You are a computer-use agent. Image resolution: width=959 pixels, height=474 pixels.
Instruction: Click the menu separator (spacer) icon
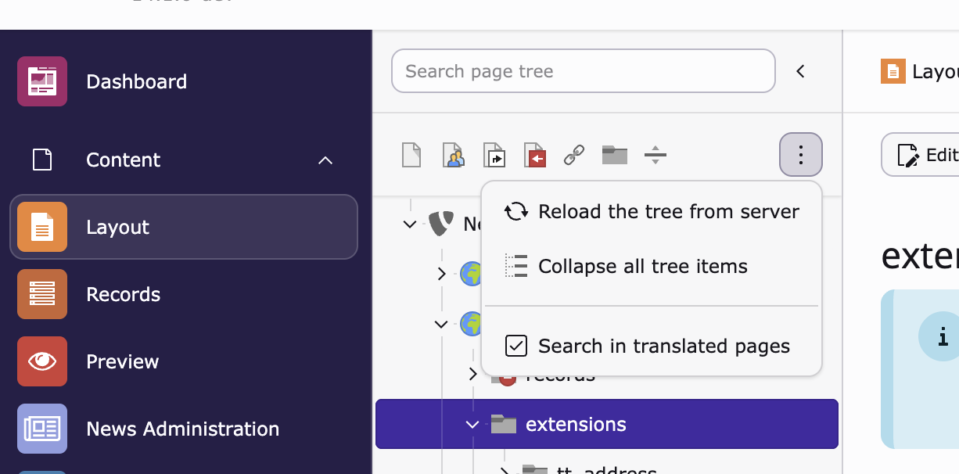[x=655, y=155]
